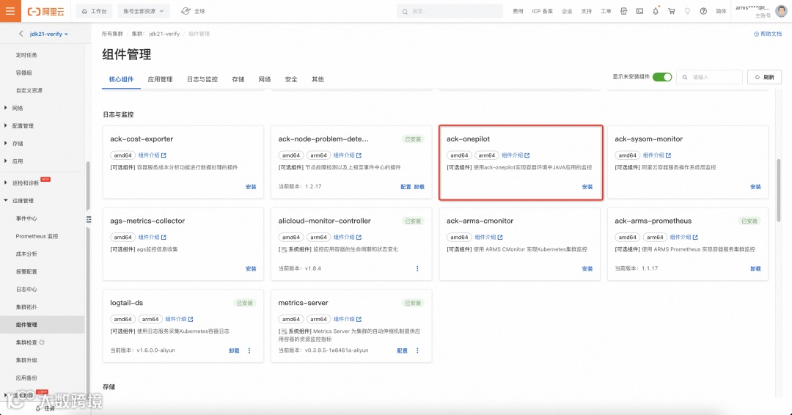Open 账号全部资源 dropdown
The width and height of the screenshot is (792, 415).
pyautogui.click(x=144, y=11)
